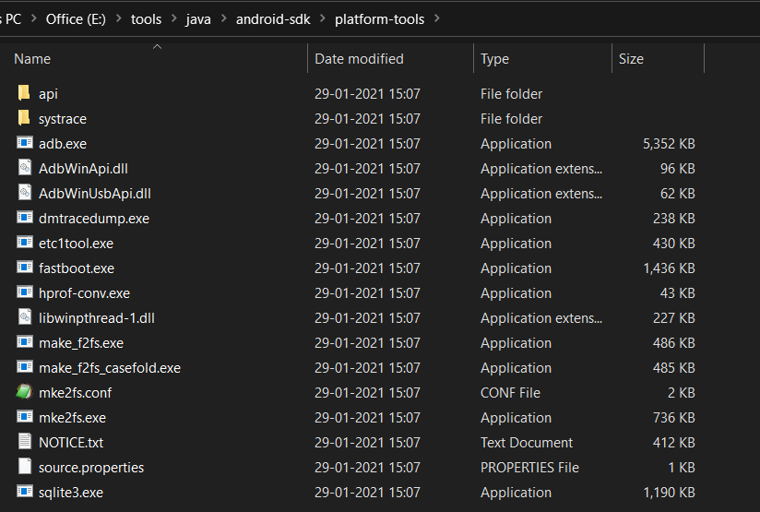Screen dimensions: 760x512
Task: Select the file name AdbWinUsbApi.dll
Action: pos(95,194)
